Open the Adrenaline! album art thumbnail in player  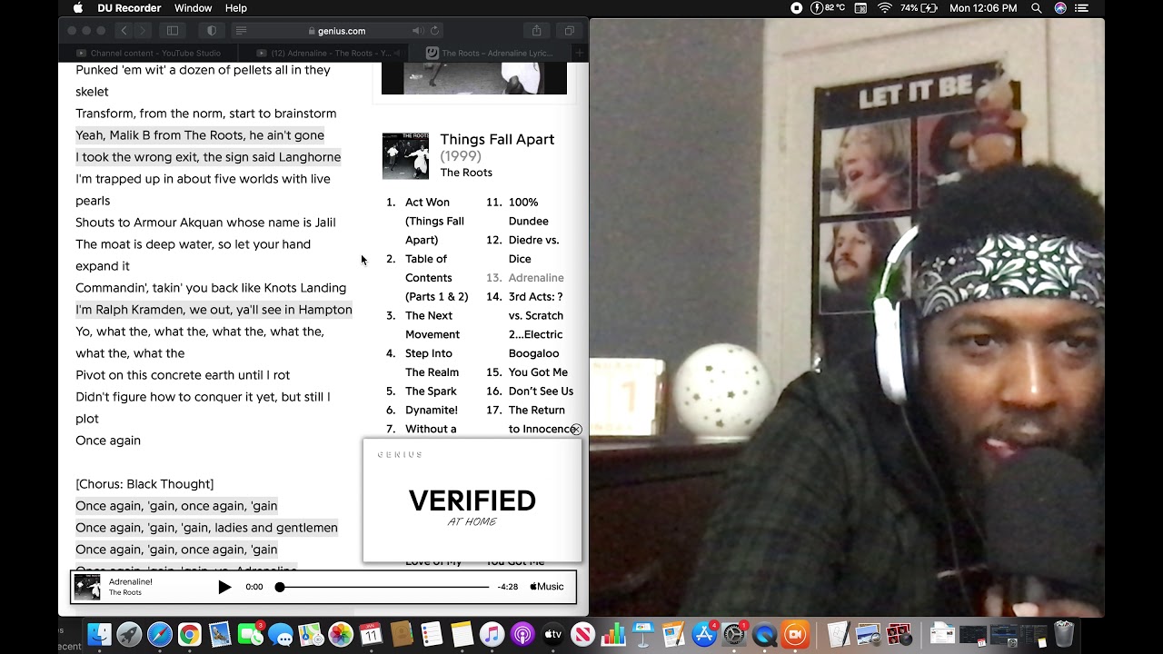click(87, 587)
